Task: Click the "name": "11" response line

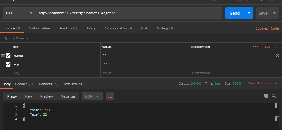Action: click(x=42, y=110)
